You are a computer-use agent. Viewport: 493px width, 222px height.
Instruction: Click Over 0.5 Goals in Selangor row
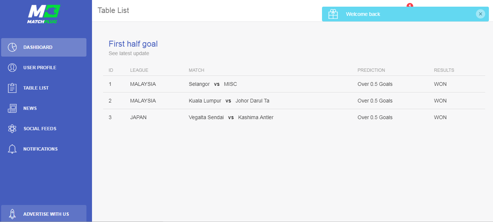[375, 84]
